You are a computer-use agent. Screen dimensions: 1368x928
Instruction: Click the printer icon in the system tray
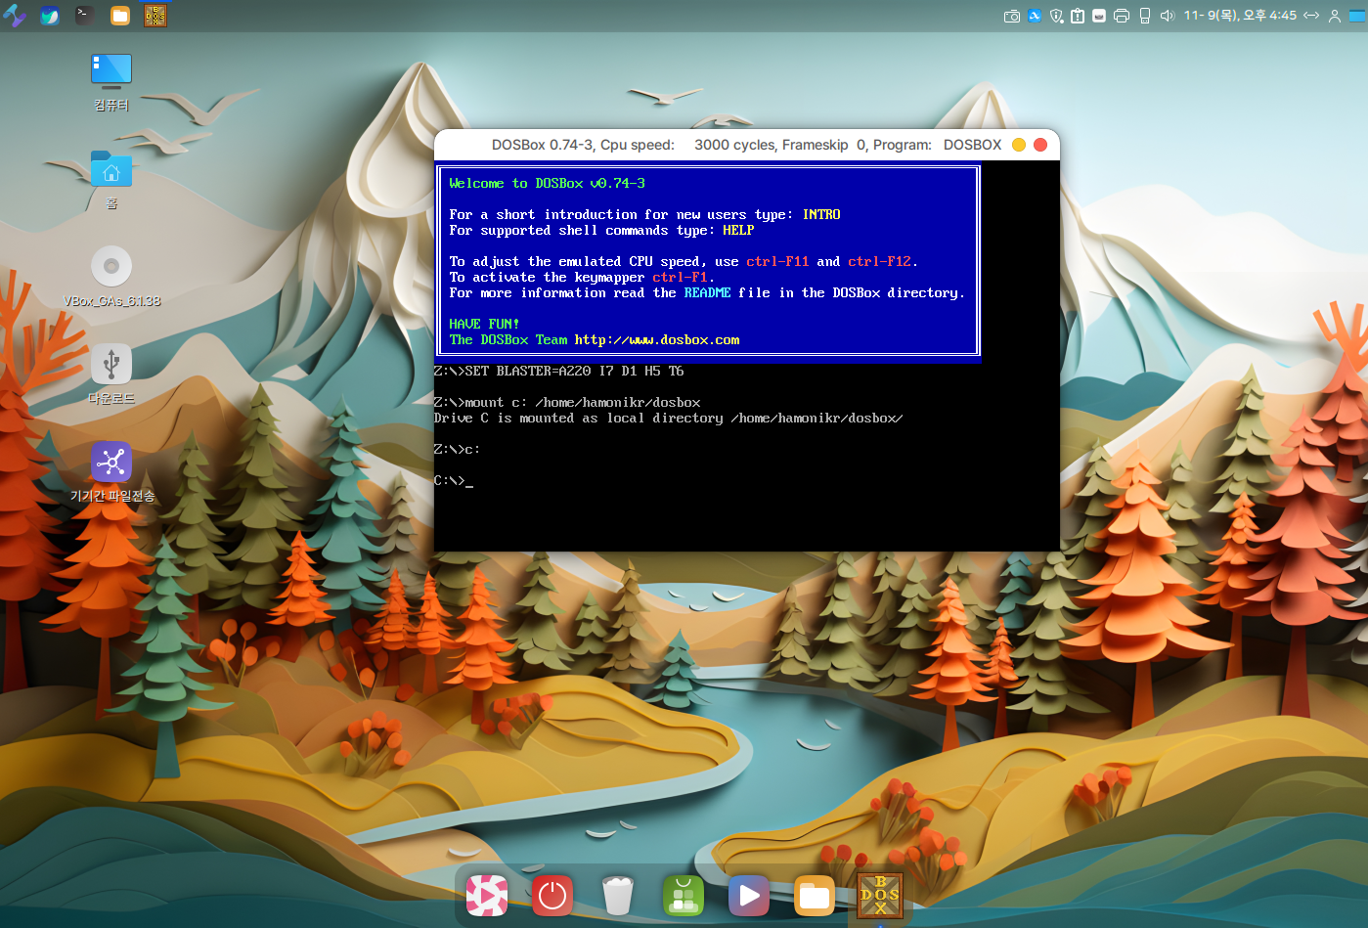1122,16
